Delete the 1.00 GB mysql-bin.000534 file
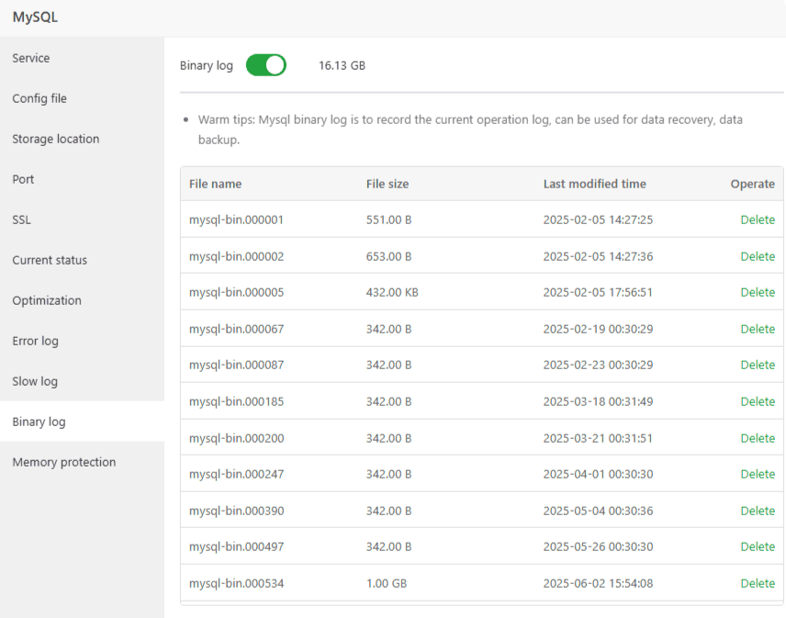Viewport: 786px width, 618px height. click(758, 583)
